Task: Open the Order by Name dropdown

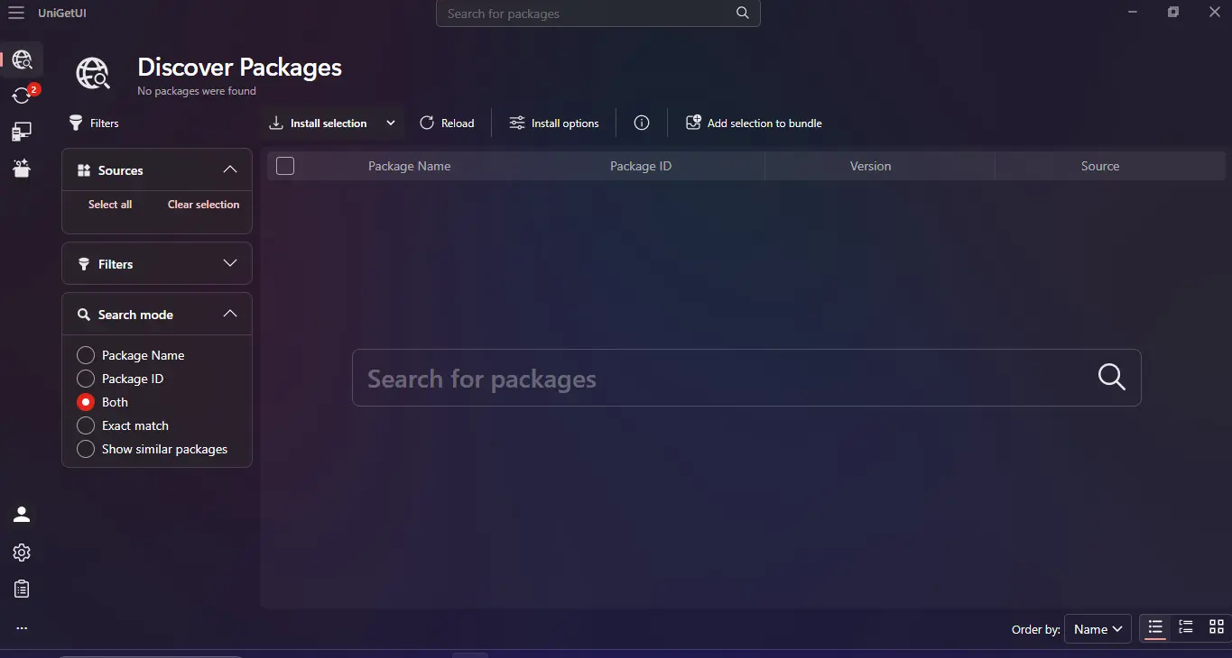Action: point(1098,629)
